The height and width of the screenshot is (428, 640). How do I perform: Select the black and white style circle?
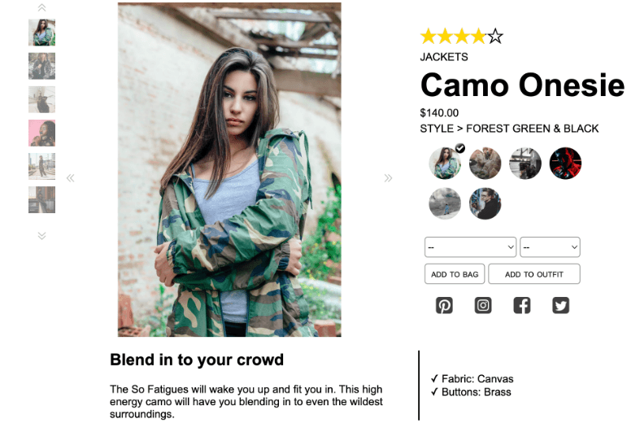(x=525, y=164)
